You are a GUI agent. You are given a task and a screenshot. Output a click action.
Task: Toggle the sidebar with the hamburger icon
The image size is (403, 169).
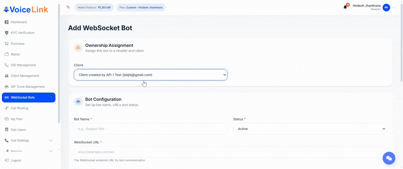tap(68, 7)
